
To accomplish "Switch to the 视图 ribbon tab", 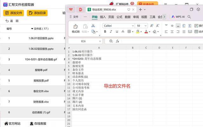I will (x=144, y=17).
